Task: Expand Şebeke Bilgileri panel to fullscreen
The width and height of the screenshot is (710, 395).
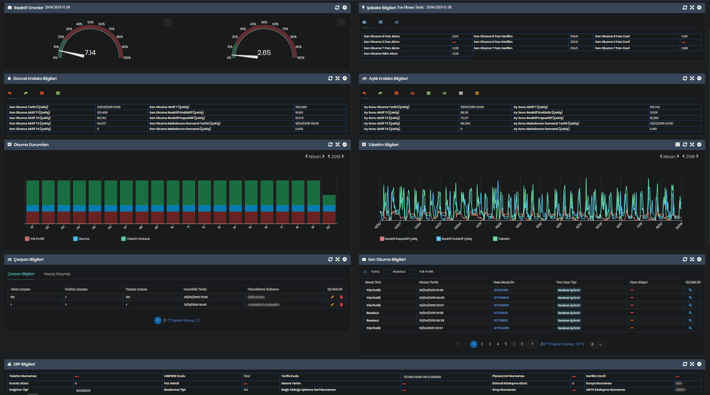Action: coord(692,8)
